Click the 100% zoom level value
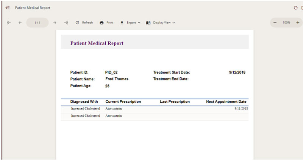Screen dimensions: 303x160 coord(286,23)
